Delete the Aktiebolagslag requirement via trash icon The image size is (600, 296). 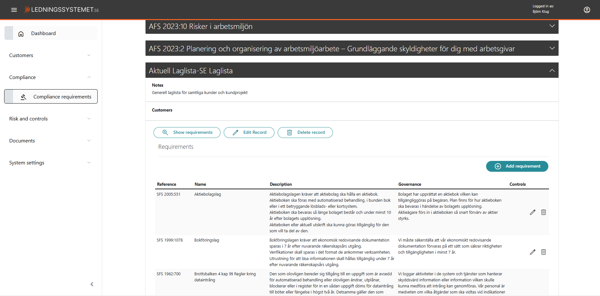pyautogui.click(x=543, y=212)
